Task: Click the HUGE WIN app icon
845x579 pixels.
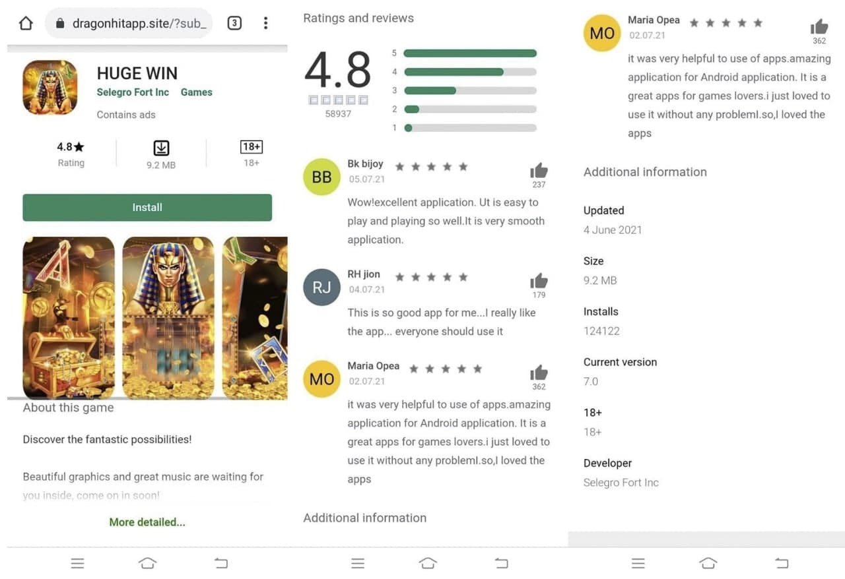Action: (50, 88)
